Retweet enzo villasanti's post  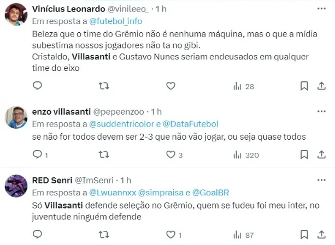coord(103,155)
